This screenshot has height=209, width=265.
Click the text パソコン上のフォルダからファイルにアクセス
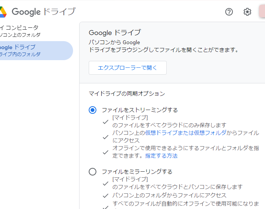pyautogui.click(x=169, y=195)
